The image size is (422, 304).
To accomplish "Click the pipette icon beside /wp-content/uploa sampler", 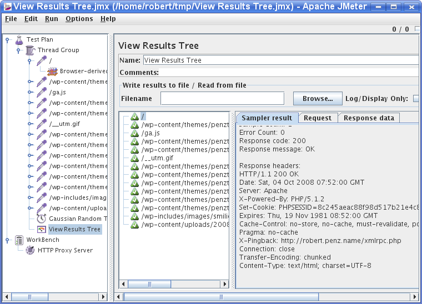I will [42, 208].
